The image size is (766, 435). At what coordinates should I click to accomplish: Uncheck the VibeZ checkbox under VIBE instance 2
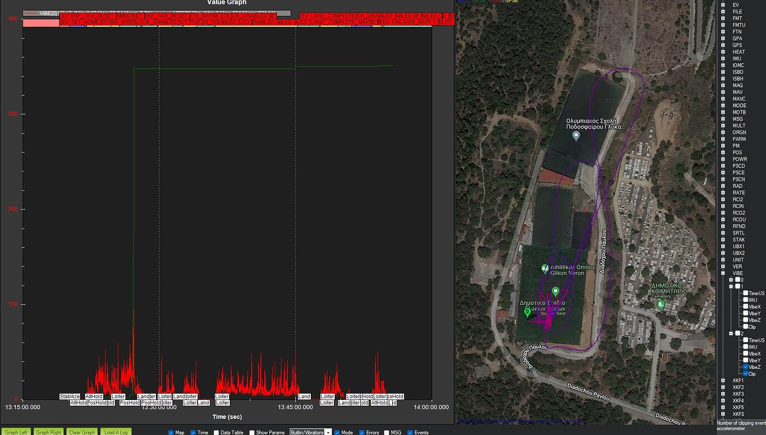click(x=746, y=367)
